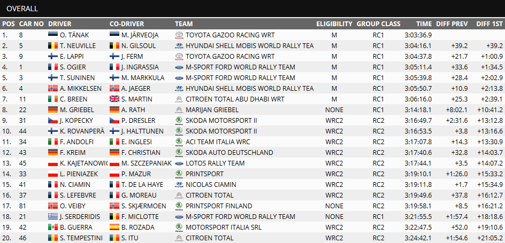505x243 pixels.
Task: Click the Toyota logo in Tänak's row
Action: pos(179,35)
